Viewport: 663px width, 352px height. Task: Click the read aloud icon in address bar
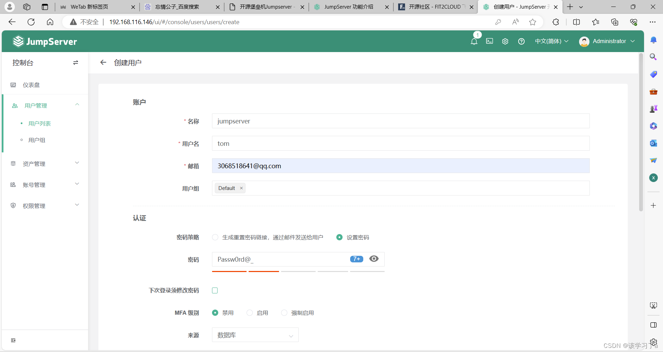(516, 22)
